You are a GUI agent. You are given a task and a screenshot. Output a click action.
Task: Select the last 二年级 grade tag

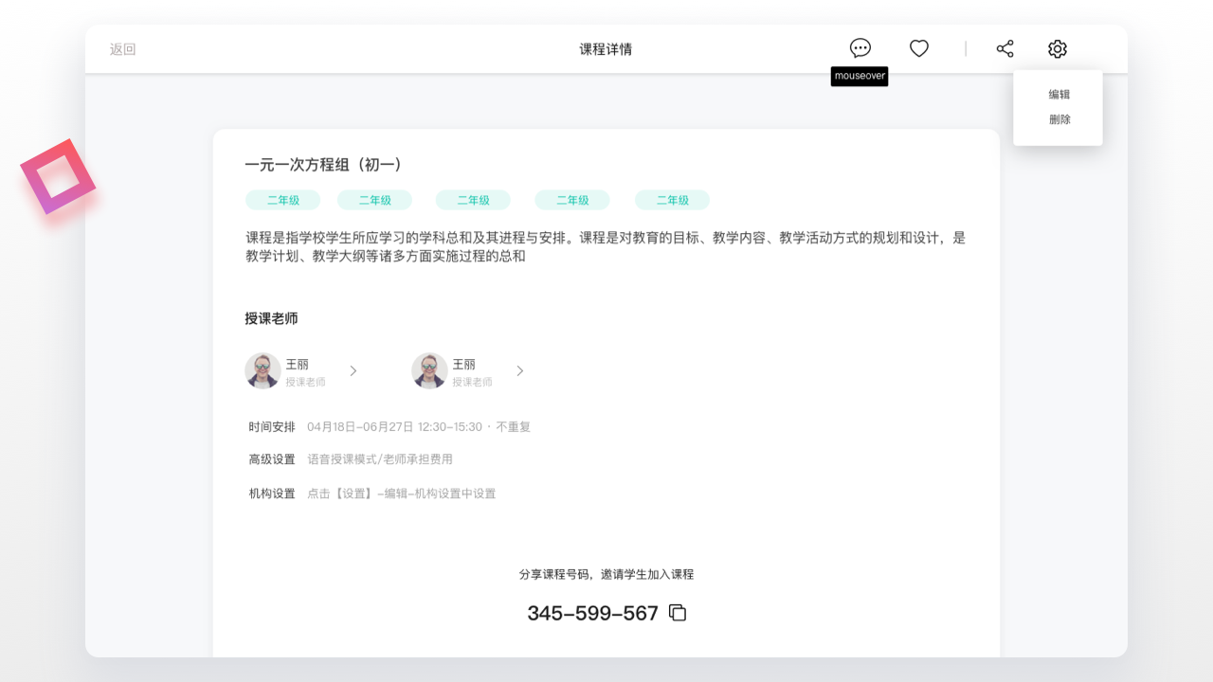point(672,200)
